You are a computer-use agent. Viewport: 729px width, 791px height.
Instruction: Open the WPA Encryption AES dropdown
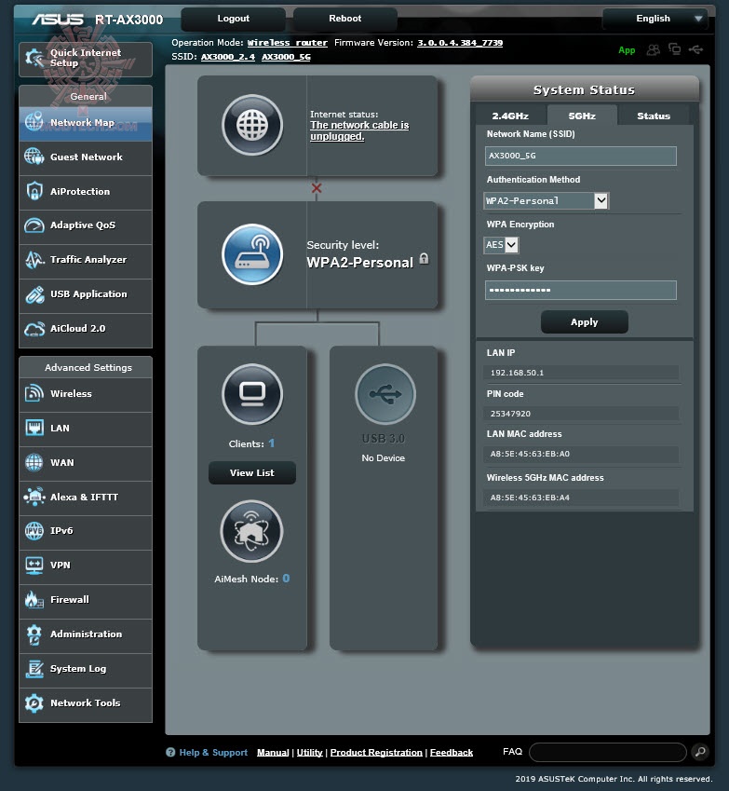click(501, 245)
